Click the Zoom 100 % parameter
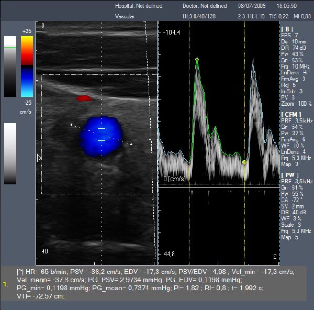314x310 pixels. pos(296,104)
